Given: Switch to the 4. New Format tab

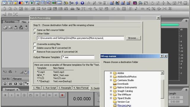Looking at the screenshot, I should coord(81,88).
